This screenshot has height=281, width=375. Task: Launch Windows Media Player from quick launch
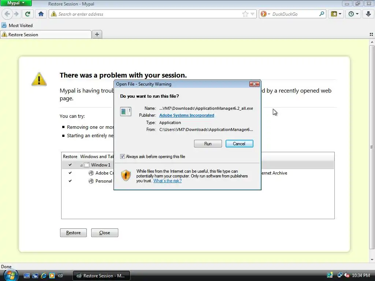52,276
